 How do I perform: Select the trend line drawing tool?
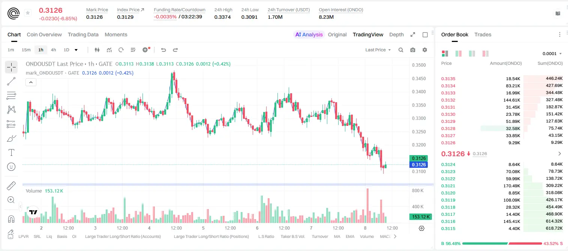(x=11, y=81)
